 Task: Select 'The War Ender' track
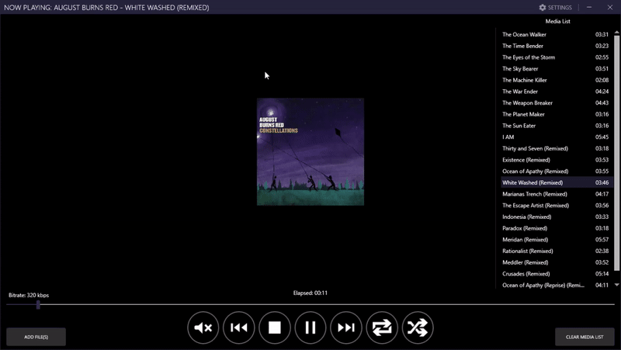click(555, 92)
